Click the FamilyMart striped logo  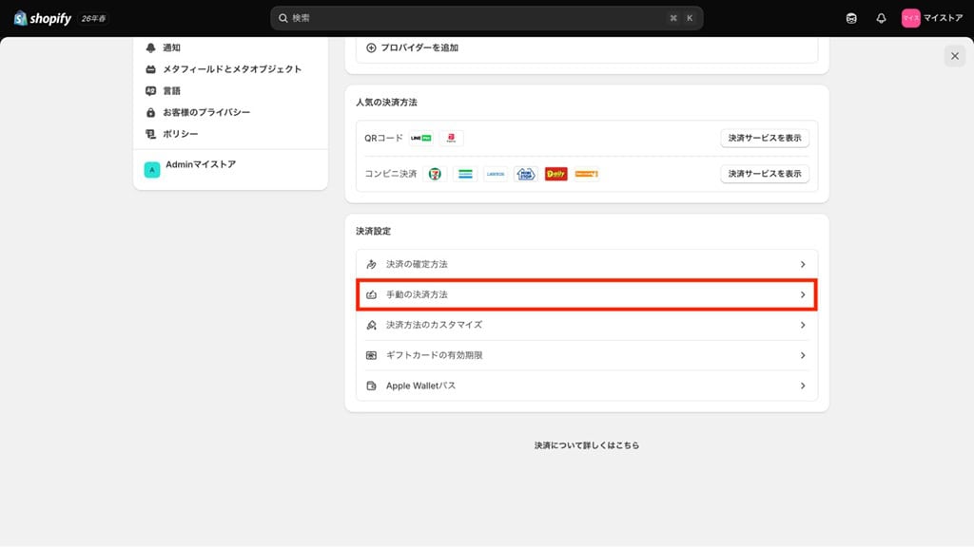point(465,174)
